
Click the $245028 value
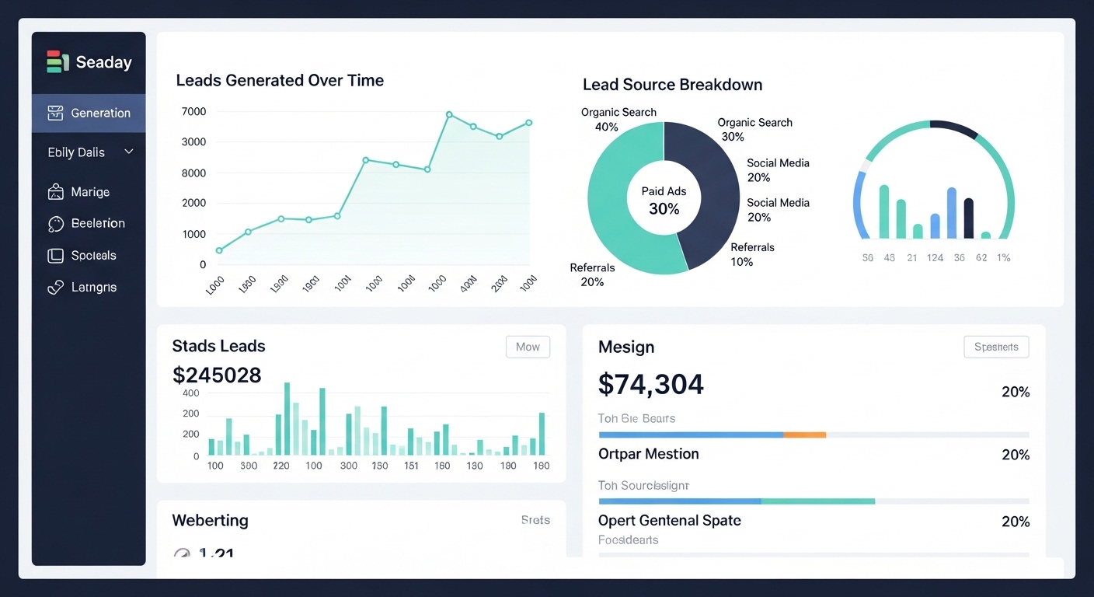point(217,375)
